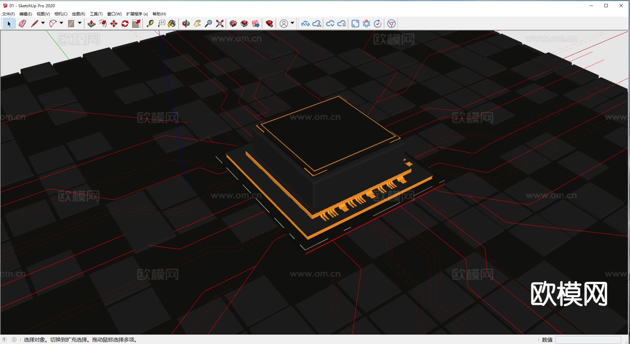The height and width of the screenshot is (344, 630).
Task: Click the 数值 measurements input box
Action: coord(588,339)
